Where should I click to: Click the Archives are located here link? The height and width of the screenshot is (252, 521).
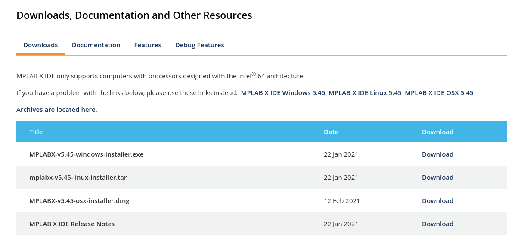click(56, 109)
